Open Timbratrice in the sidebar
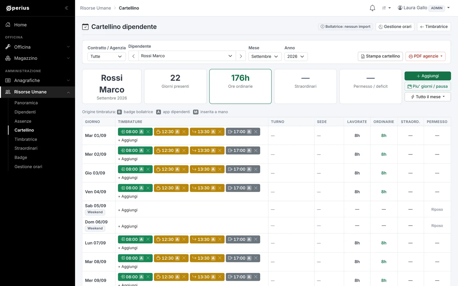This screenshot has width=458, height=286. (x=26, y=139)
